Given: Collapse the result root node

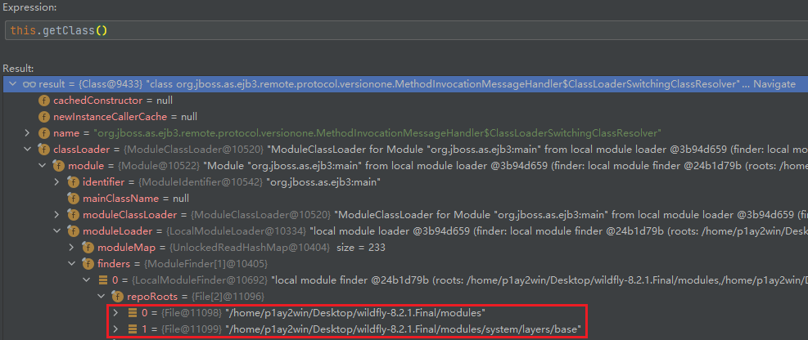Looking at the screenshot, I should point(12,84).
